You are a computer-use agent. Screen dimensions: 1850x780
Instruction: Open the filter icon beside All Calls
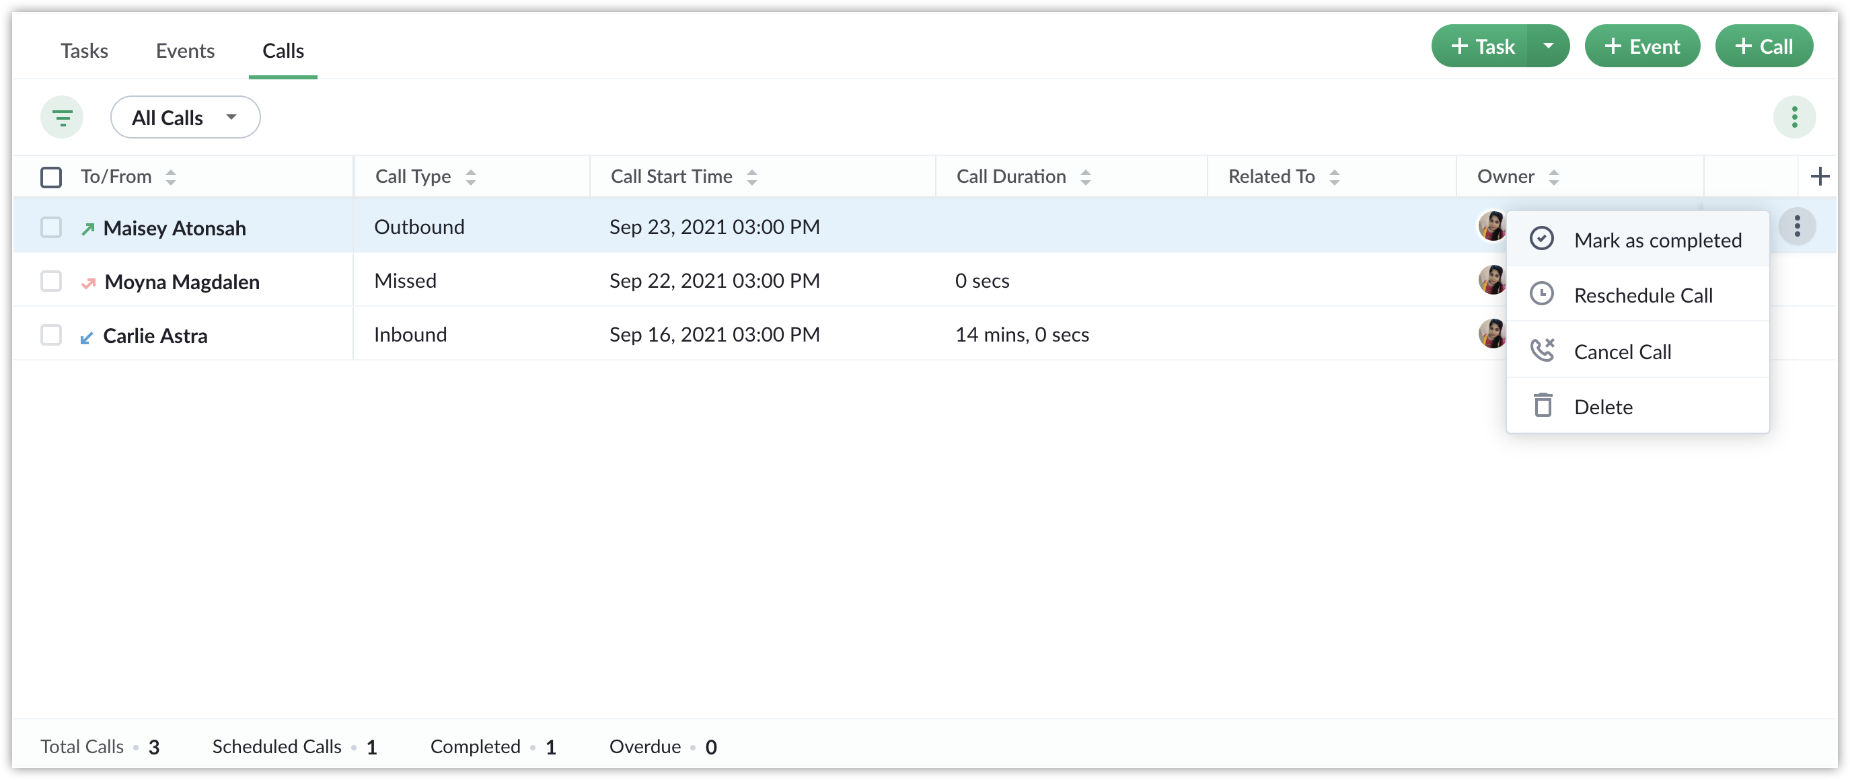click(x=62, y=117)
